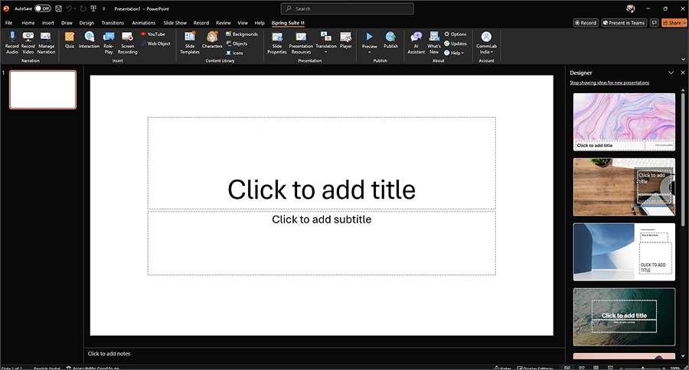Click Stop showing ideas for new presentations
The width and height of the screenshot is (689, 370).
coord(609,83)
